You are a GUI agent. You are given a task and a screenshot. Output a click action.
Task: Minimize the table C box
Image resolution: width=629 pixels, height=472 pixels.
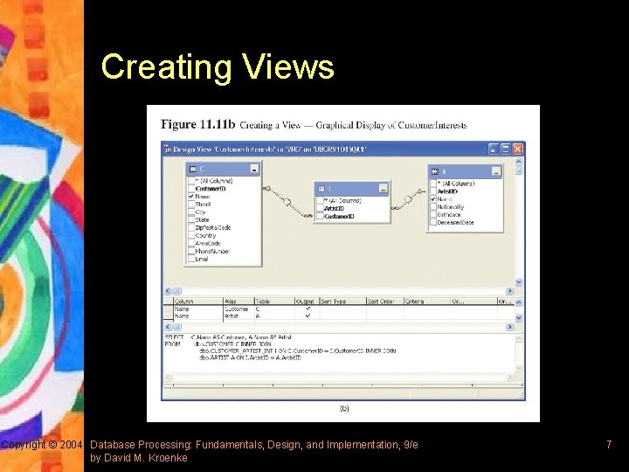click(254, 170)
